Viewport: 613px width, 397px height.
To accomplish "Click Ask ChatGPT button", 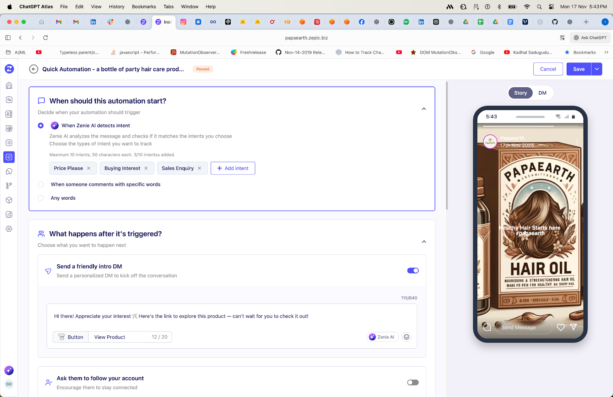I will click(590, 38).
